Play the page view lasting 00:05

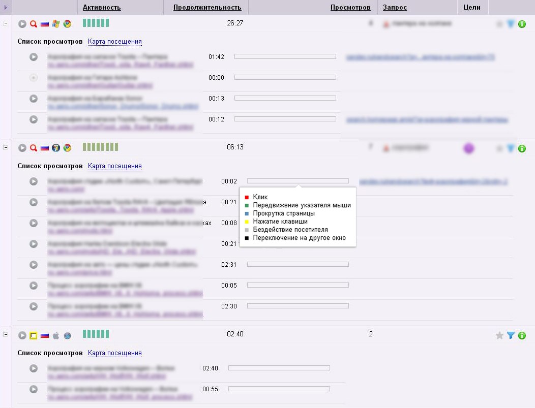(34, 285)
